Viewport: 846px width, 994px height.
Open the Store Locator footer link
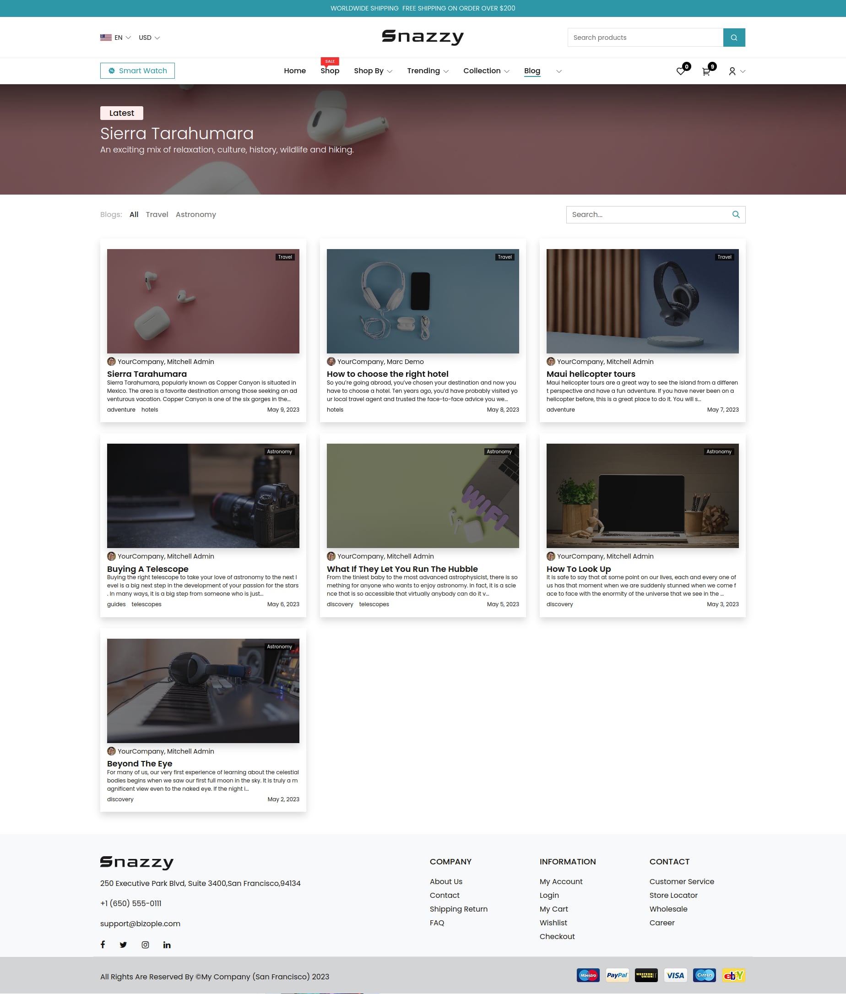[x=673, y=895]
